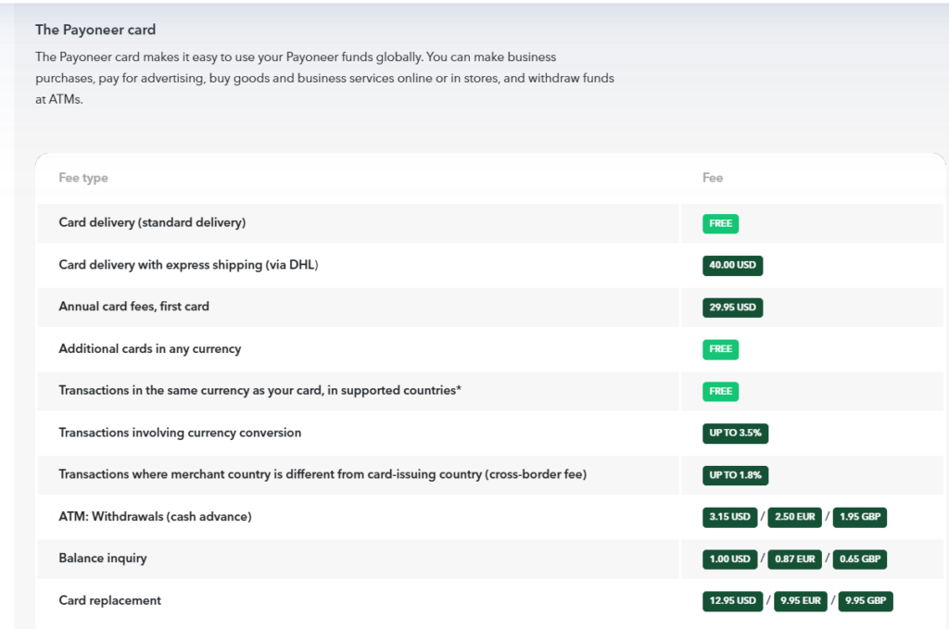This screenshot has height=629, width=949.
Task: Click the 29.95 USD annual card fee badge
Action: [x=732, y=308]
